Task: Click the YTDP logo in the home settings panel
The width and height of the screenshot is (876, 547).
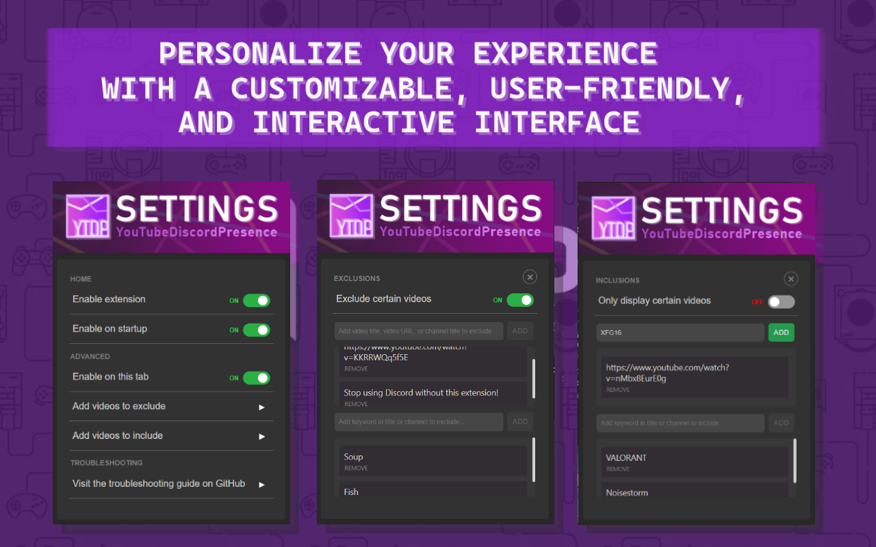Action: 88,216
